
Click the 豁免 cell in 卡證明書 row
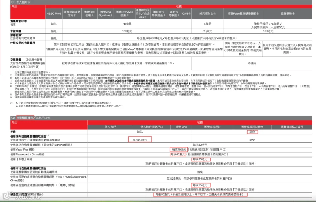coord(54,31)
